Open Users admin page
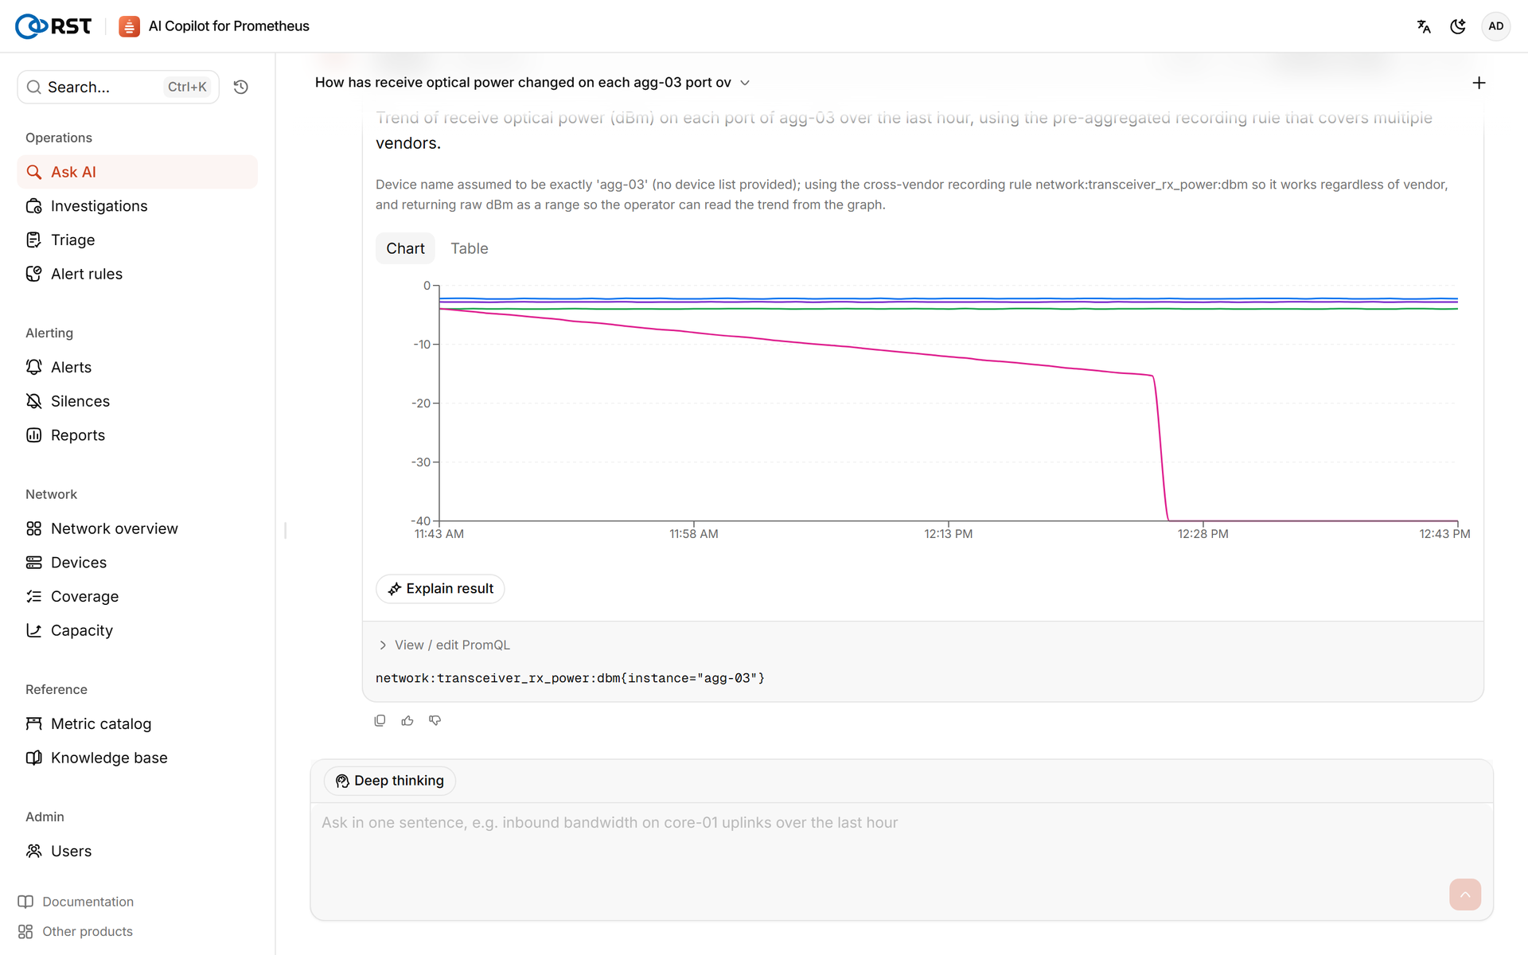 138,851
